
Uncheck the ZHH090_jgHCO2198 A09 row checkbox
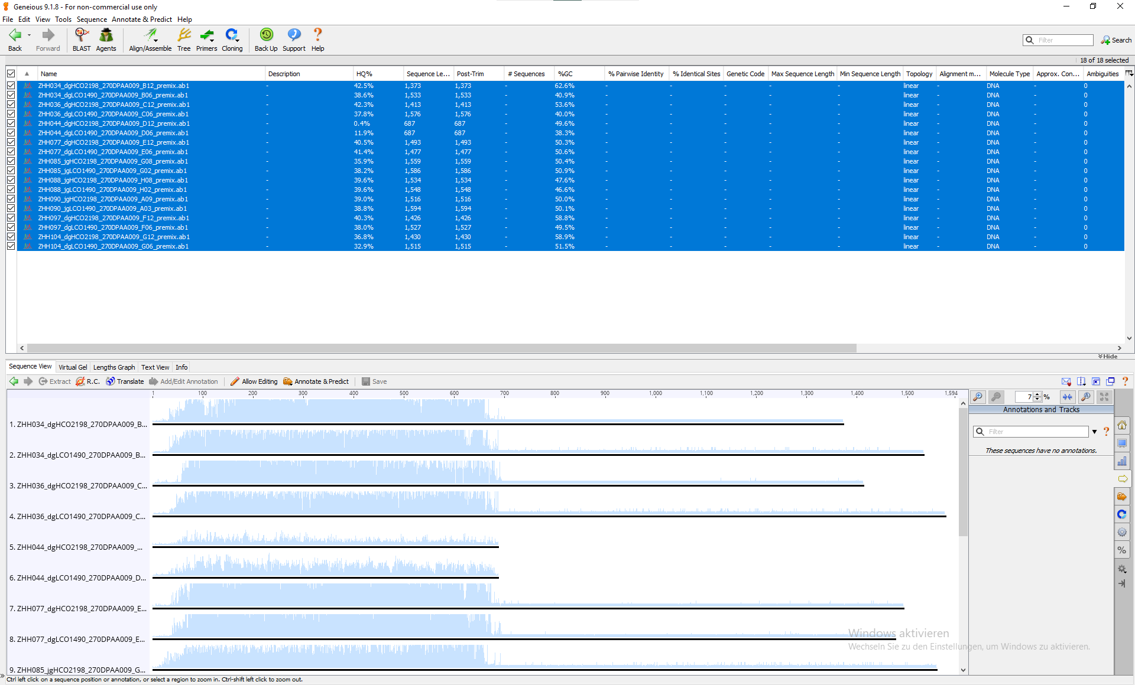pyautogui.click(x=11, y=199)
